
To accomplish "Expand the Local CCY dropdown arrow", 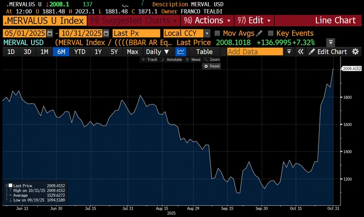I will 207,33.
